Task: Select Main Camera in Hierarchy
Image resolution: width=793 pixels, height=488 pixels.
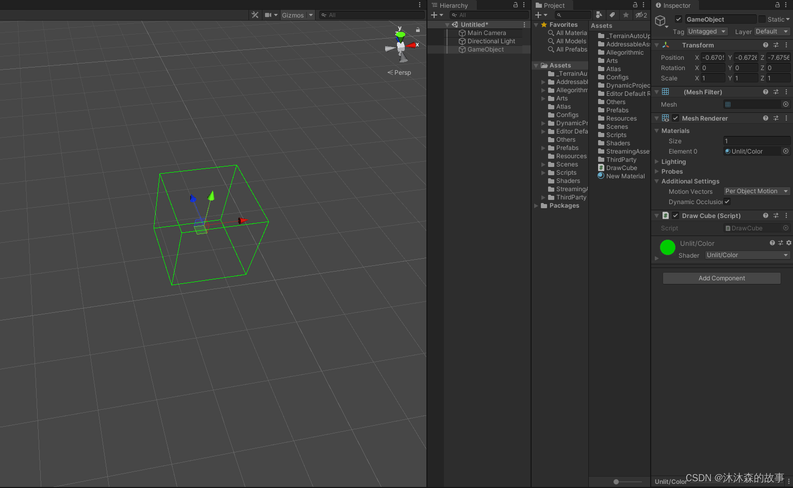Action: click(x=487, y=33)
